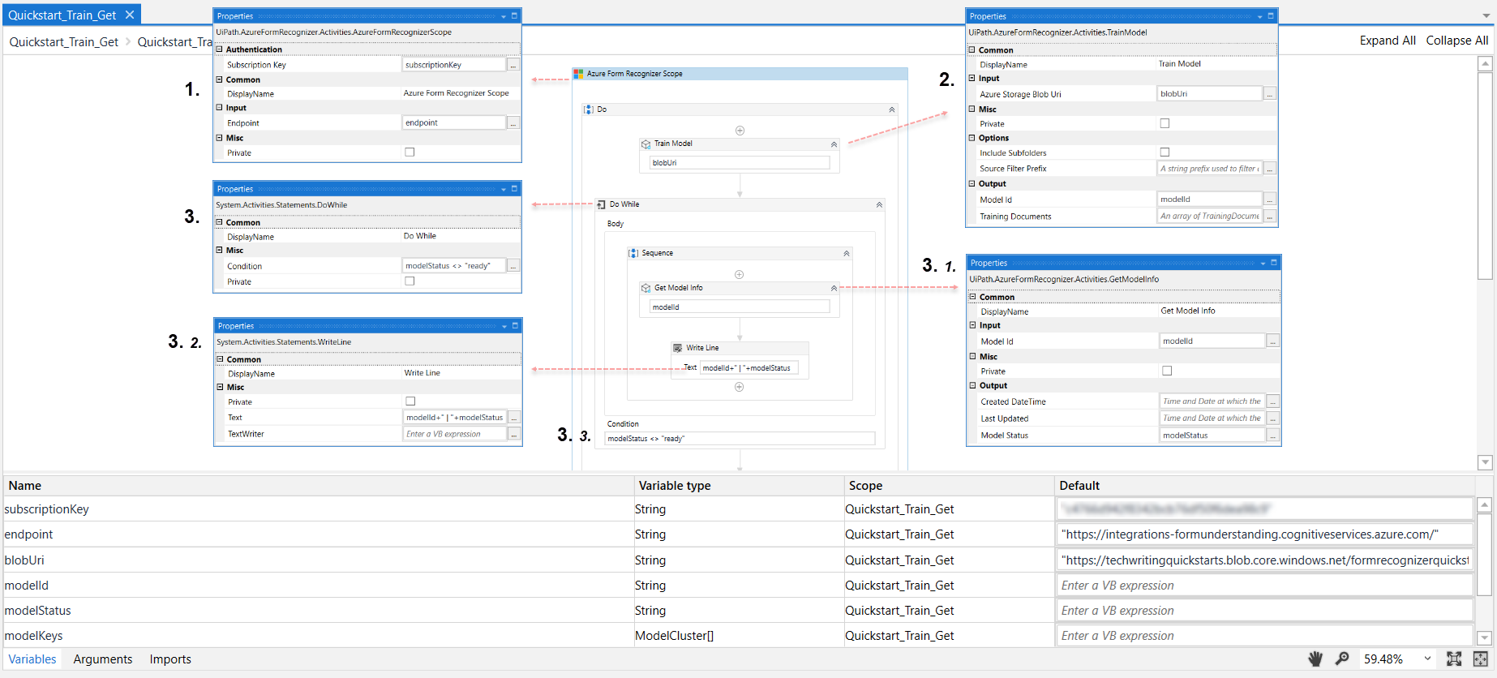Click the Azure Form Recognizer Scope activity icon
1497x678 pixels.
(x=579, y=74)
